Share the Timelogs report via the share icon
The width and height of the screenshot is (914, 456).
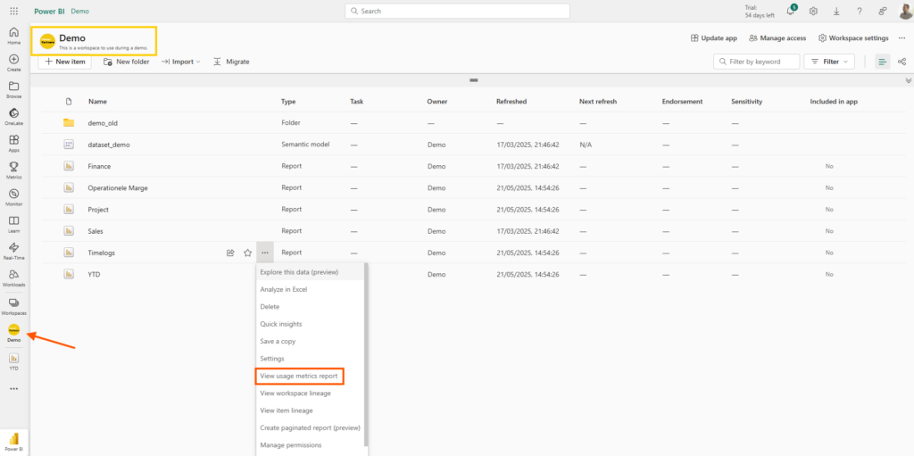[x=230, y=253]
